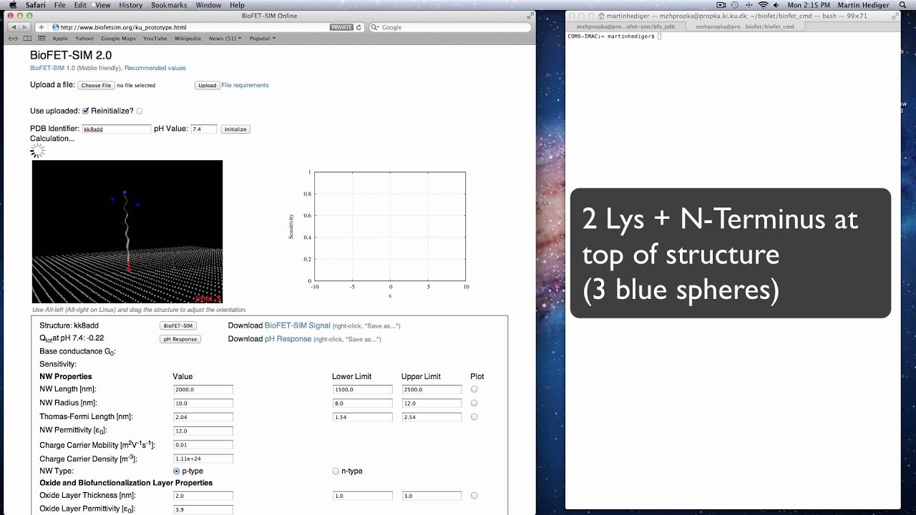Open the BioFET-SIM 1.0 link
The image size is (916, 515).
[52, 68]
